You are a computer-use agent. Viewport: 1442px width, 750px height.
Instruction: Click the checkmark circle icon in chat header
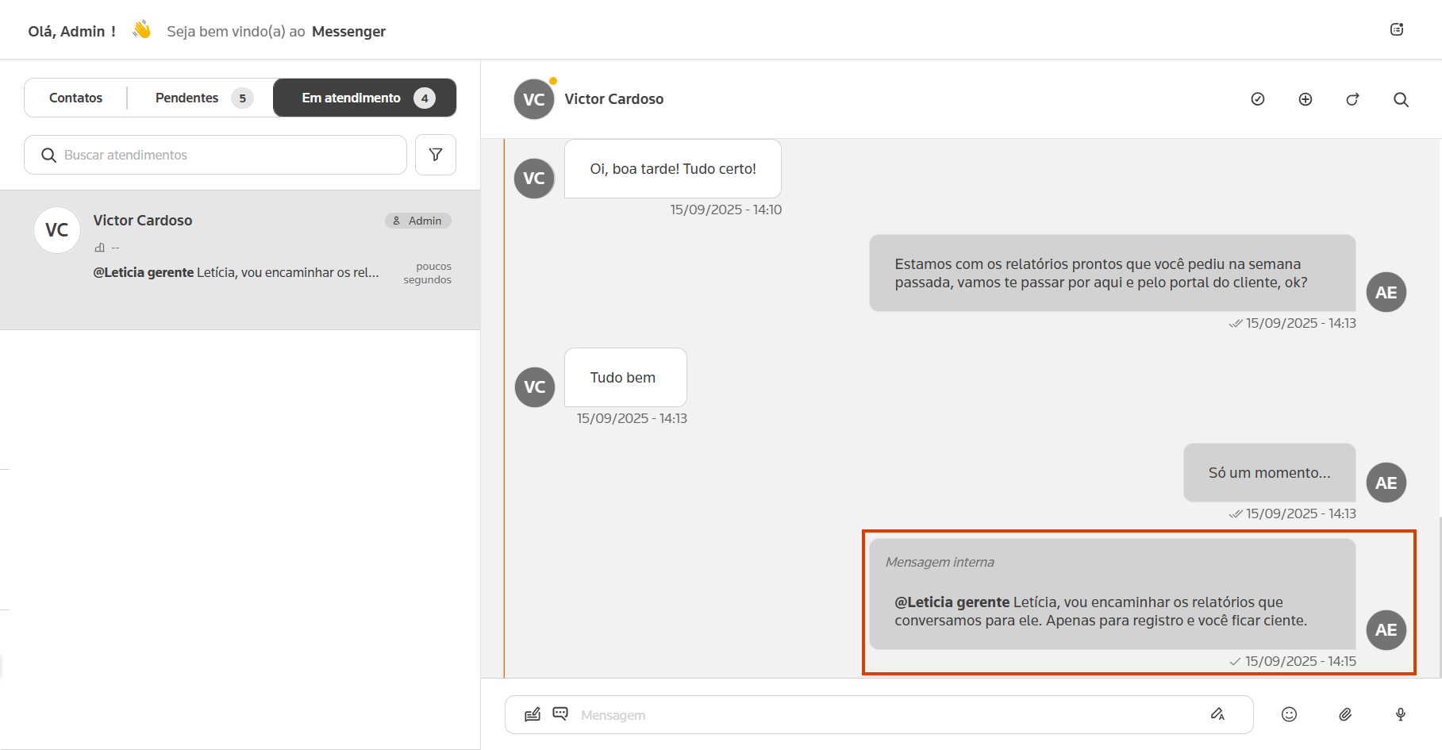1257,99
